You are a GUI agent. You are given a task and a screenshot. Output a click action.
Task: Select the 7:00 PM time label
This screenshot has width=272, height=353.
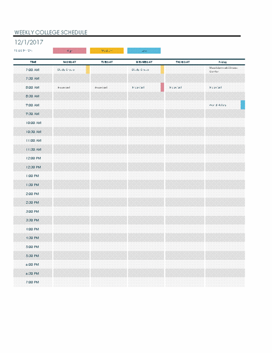tap(32, 282)
